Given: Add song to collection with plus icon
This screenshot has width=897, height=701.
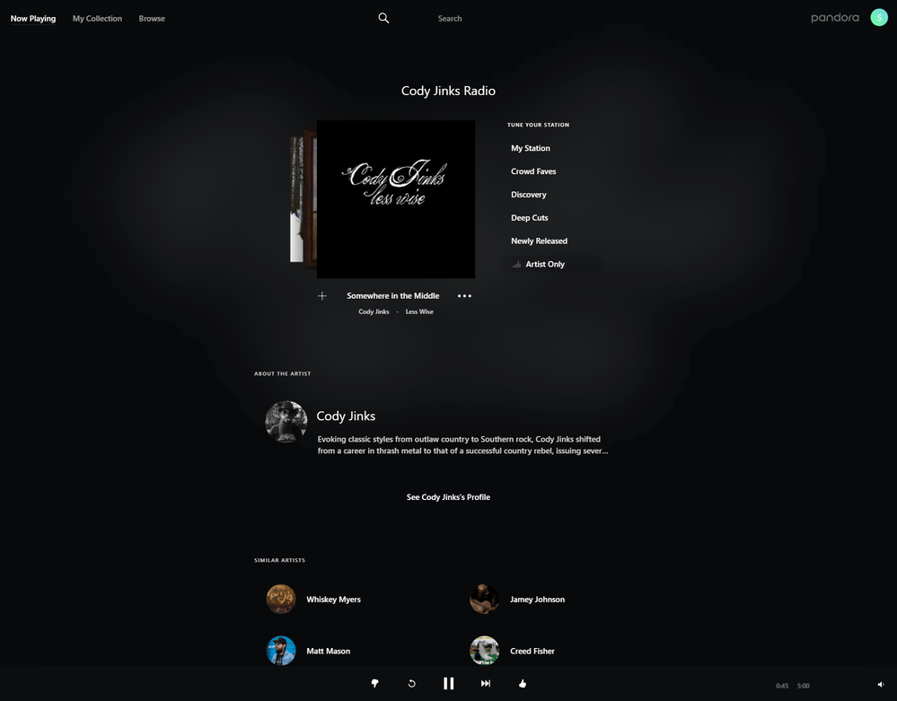Looking at the screenshot, I should [x=322, y=295].
